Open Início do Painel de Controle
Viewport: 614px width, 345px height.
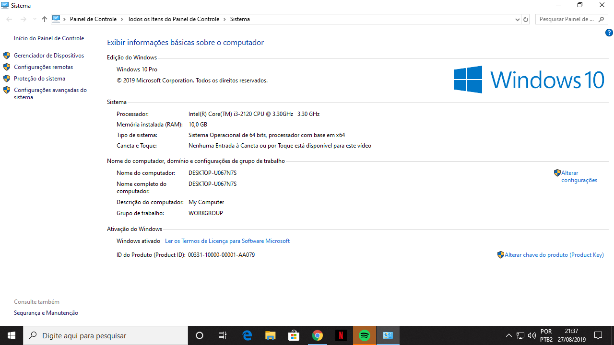pyautogui.click(x=49, y=38)
